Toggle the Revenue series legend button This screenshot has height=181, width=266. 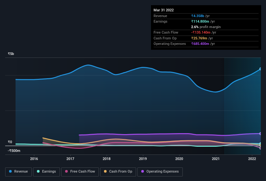pos(18,172)
